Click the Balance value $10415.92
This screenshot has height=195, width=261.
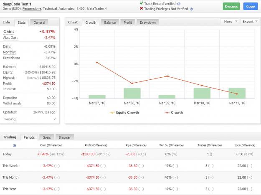48,67
